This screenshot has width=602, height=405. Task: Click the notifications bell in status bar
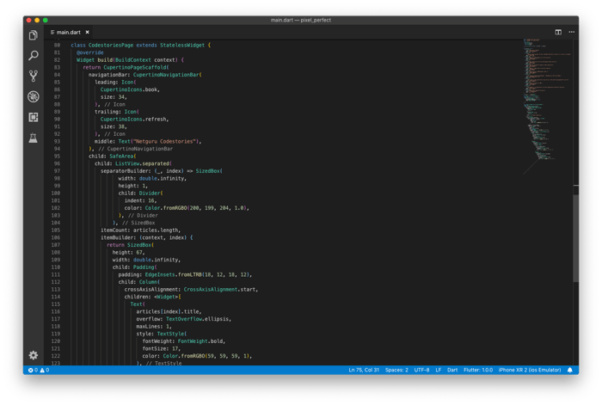tap(569, 370)
